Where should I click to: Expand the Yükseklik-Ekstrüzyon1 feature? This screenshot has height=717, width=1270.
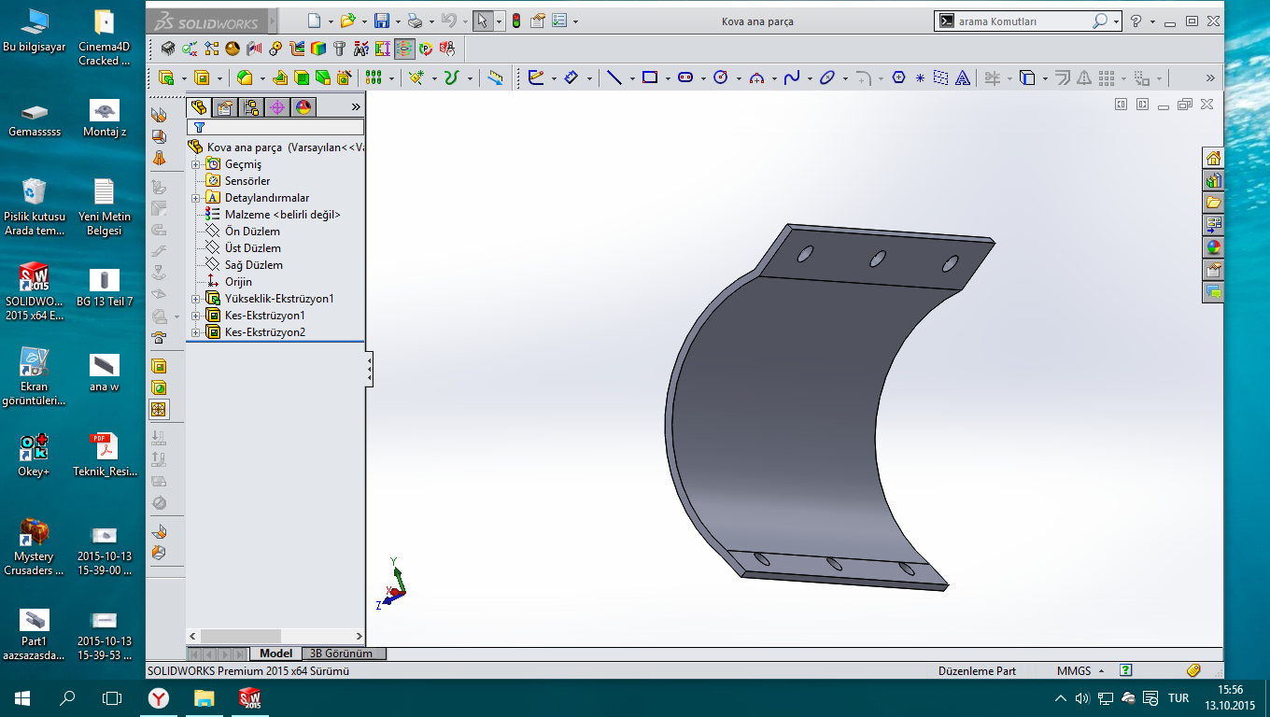click(196, 299)
